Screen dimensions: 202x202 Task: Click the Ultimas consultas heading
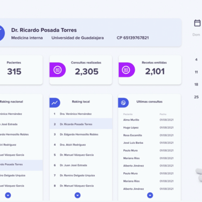149,102
